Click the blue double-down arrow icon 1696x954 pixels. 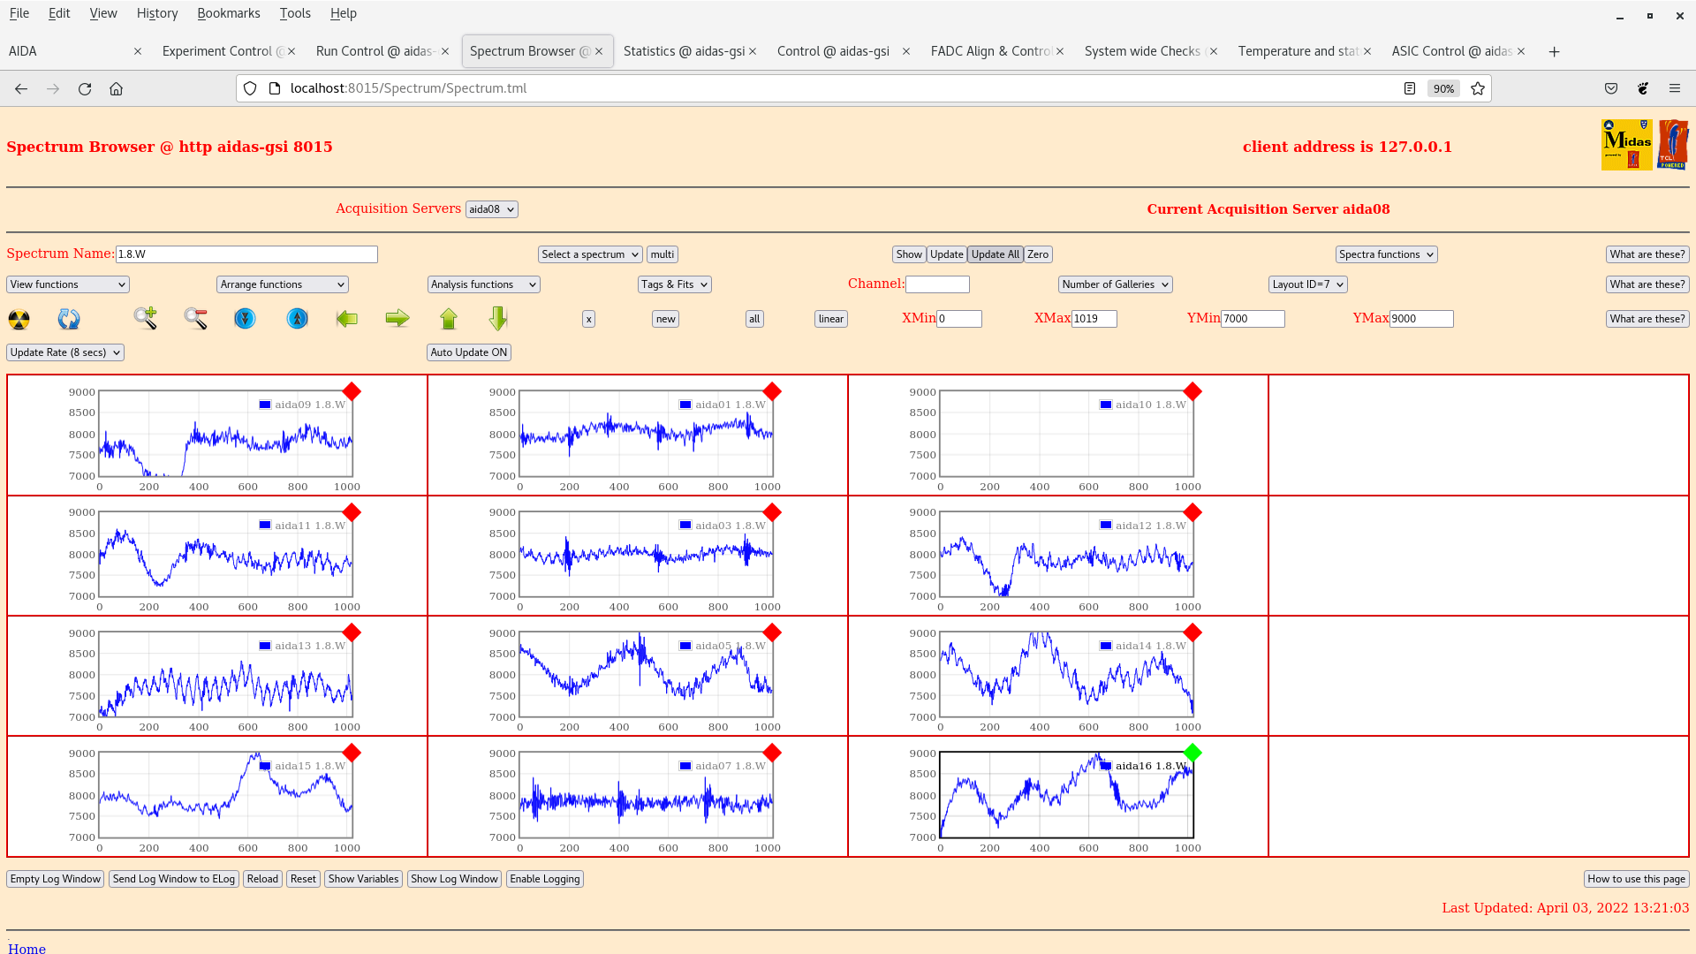coord(245,319)
